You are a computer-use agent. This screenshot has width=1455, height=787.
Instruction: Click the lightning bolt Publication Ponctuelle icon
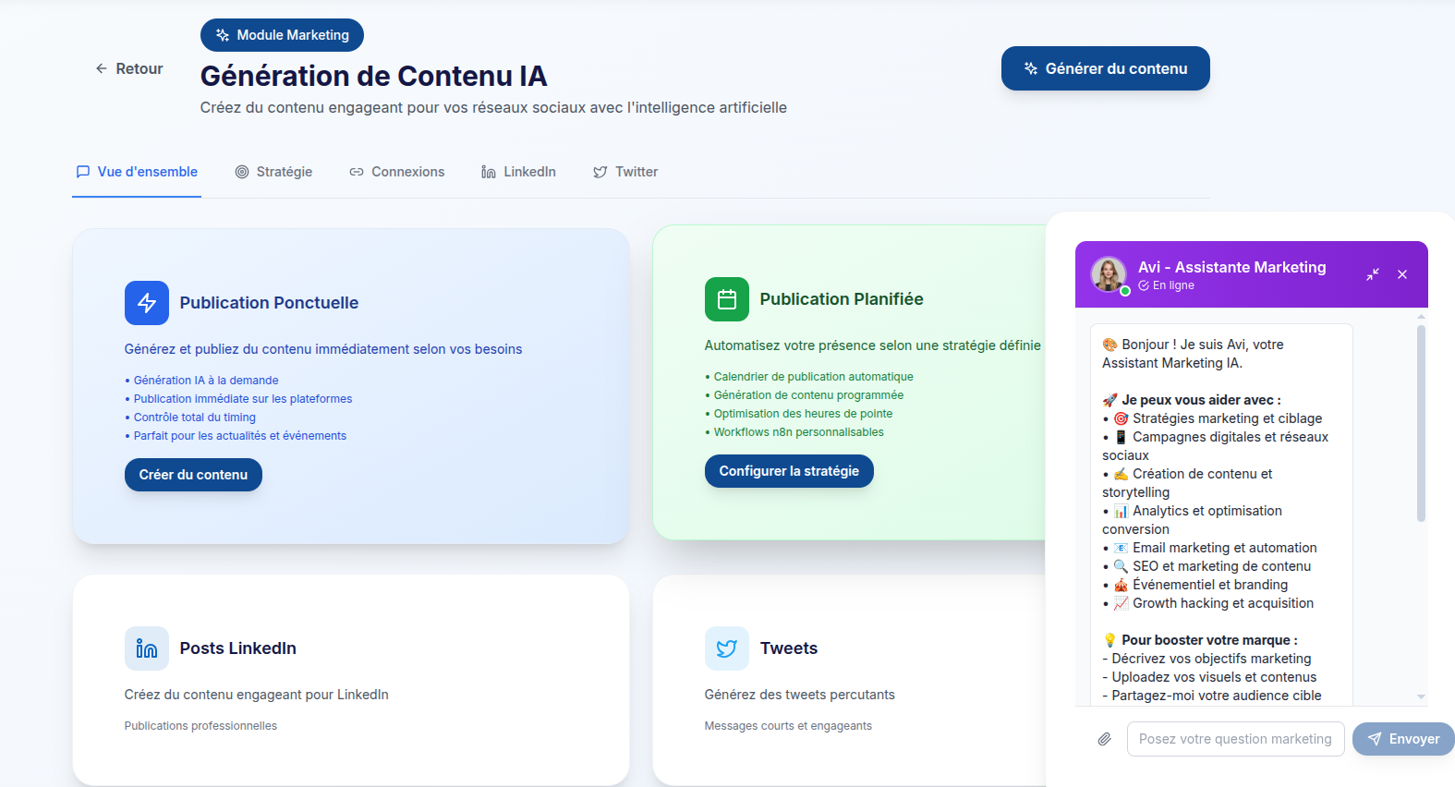[x=147, y=303]
